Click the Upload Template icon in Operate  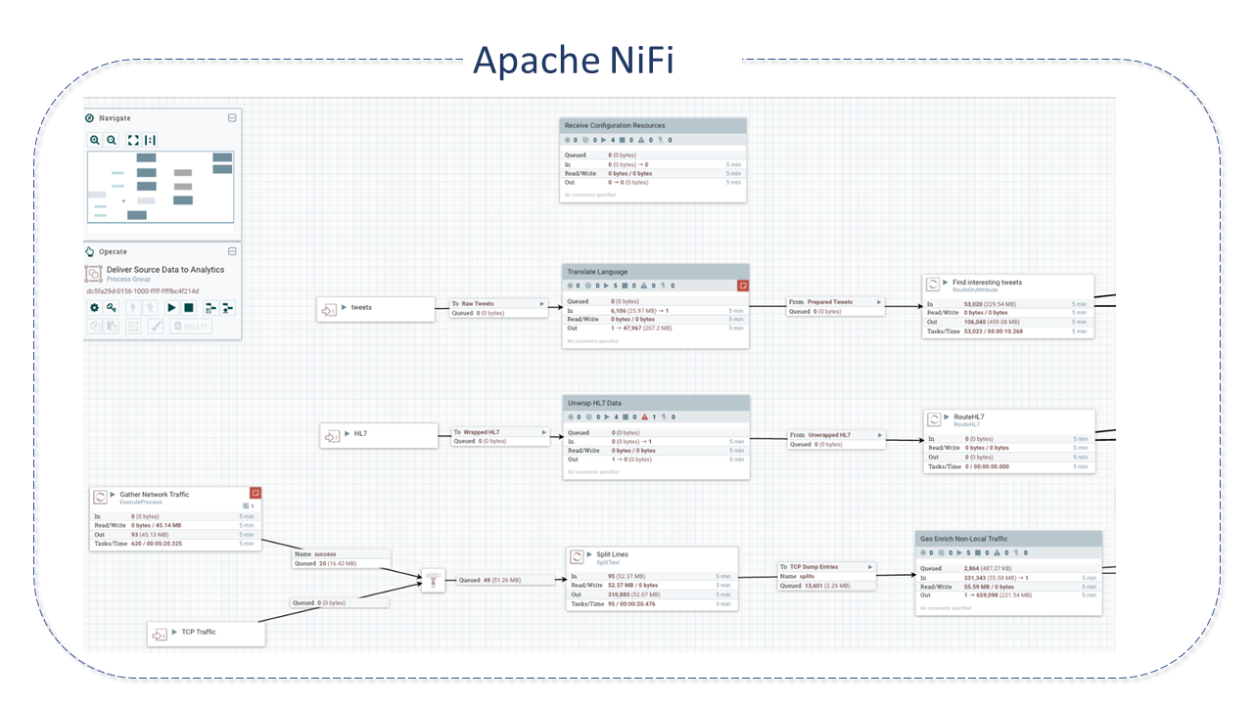[x=227, y=307]
